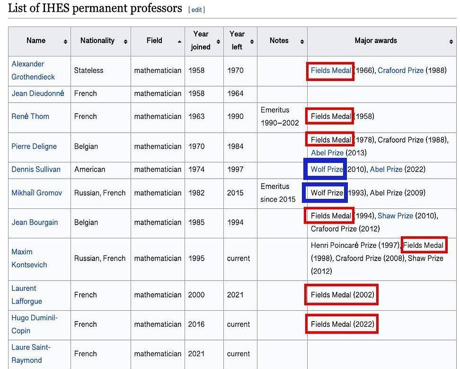This screenshot has width=460, height=369.
Task: Select Wolf Prize text in Gromov row
Action: (x=327, y=193)
